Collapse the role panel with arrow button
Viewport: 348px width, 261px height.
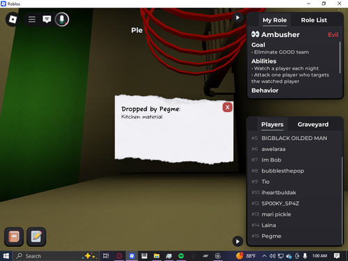pyautogui.click(x=237, y=17)
